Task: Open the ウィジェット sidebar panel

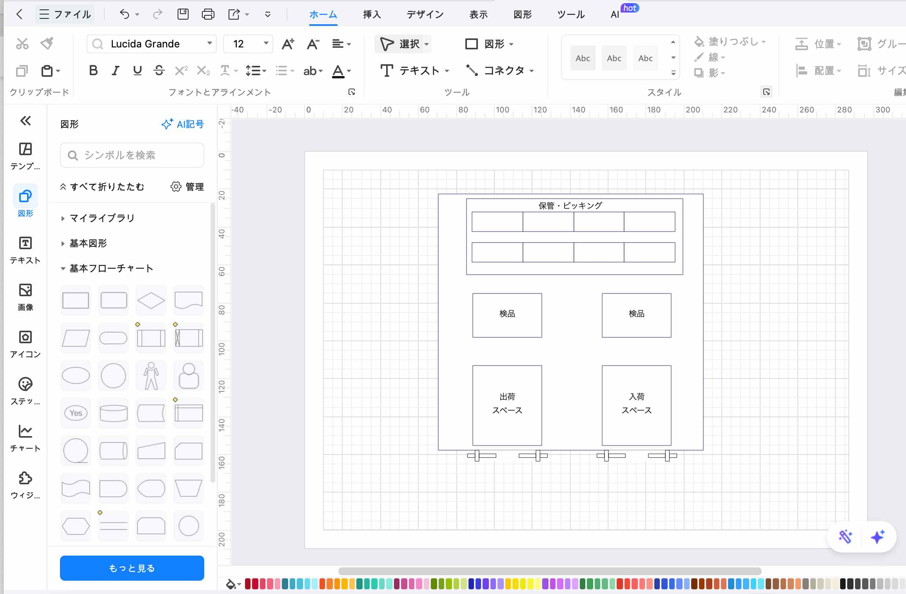Action: click(25, 485)
